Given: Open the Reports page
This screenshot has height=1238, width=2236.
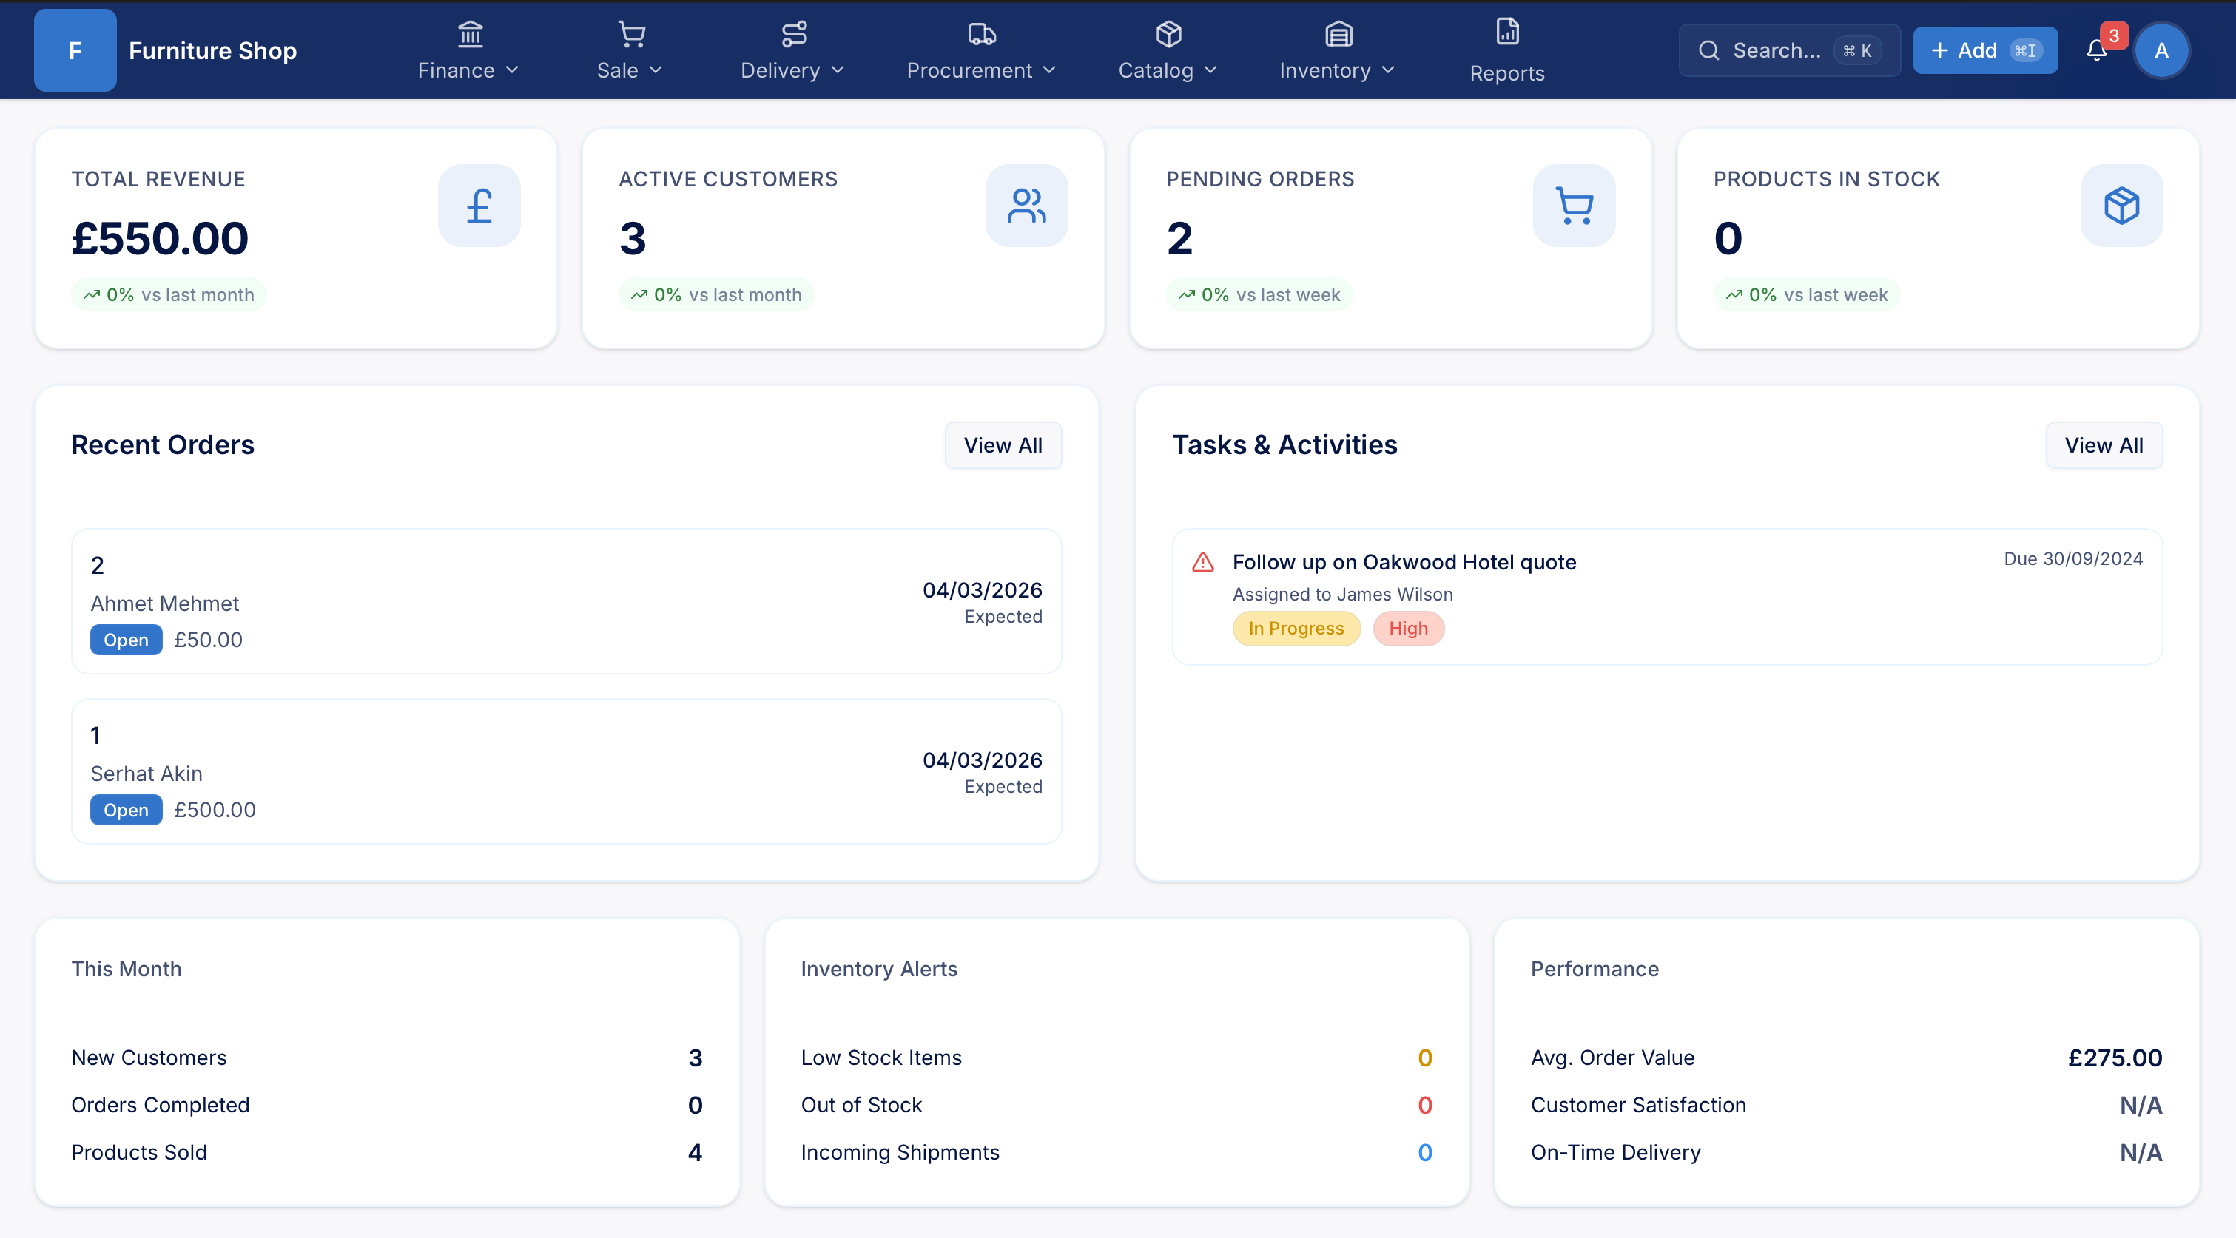Looking at the screenshot, I should tap(1507, 50).
